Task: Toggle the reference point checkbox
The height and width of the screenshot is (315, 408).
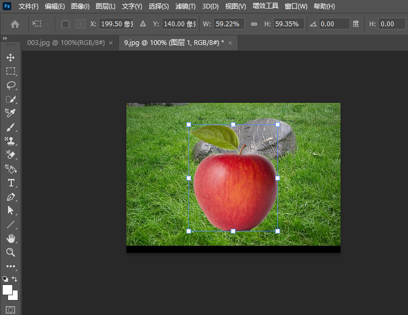Action: [x=65, y=24]
